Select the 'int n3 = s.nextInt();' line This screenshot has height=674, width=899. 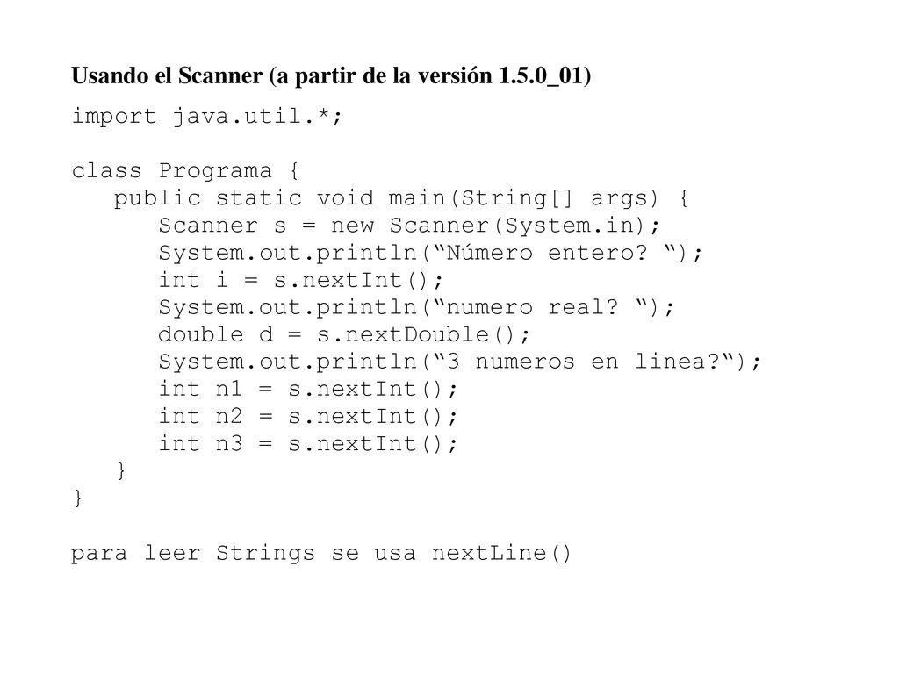point(308,444)
